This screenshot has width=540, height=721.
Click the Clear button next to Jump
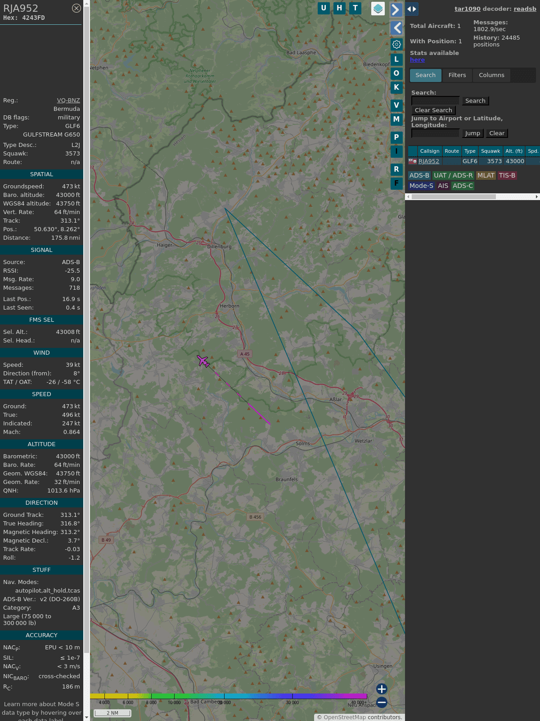point(497,133)
